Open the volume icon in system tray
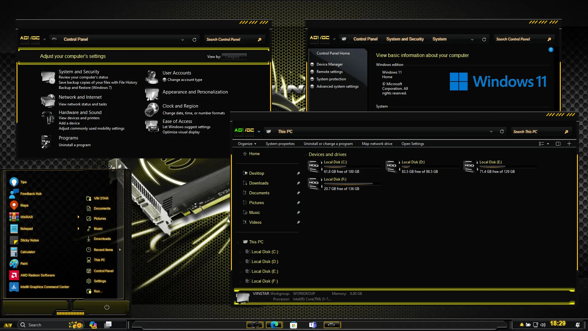 pyautogui.click(x=543, y=325)
